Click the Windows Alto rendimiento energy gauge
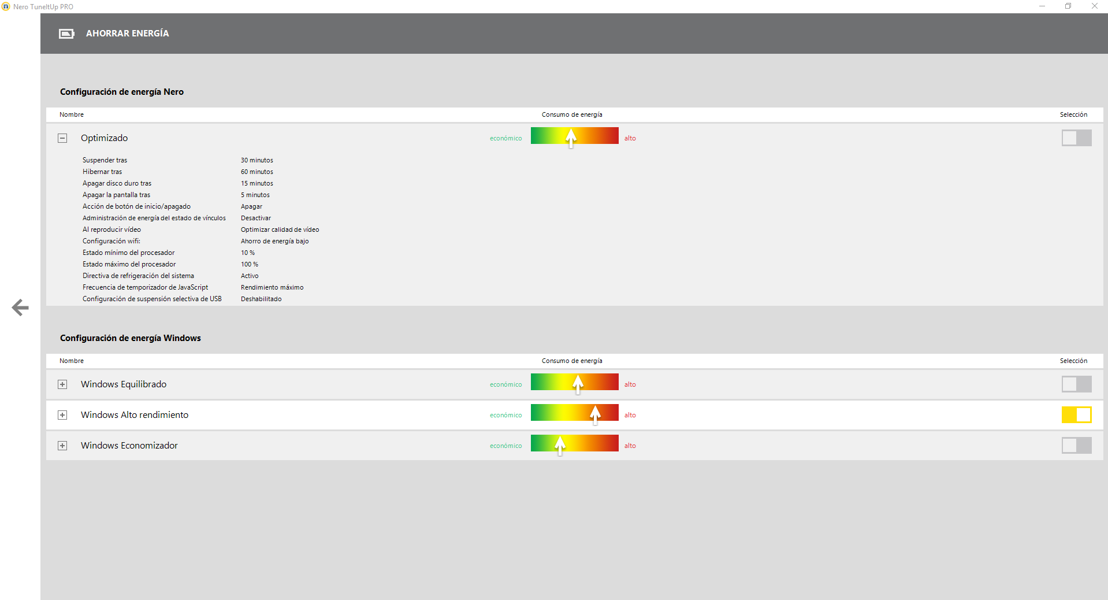 coord(574,413)
